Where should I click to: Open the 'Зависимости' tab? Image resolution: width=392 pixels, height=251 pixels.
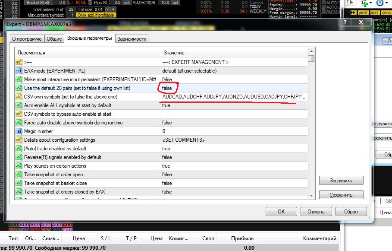coord(132,39)
